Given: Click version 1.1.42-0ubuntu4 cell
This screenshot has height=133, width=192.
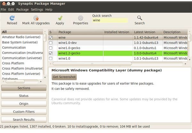Looking at the screenshot, I should click(x=148, y=37).
